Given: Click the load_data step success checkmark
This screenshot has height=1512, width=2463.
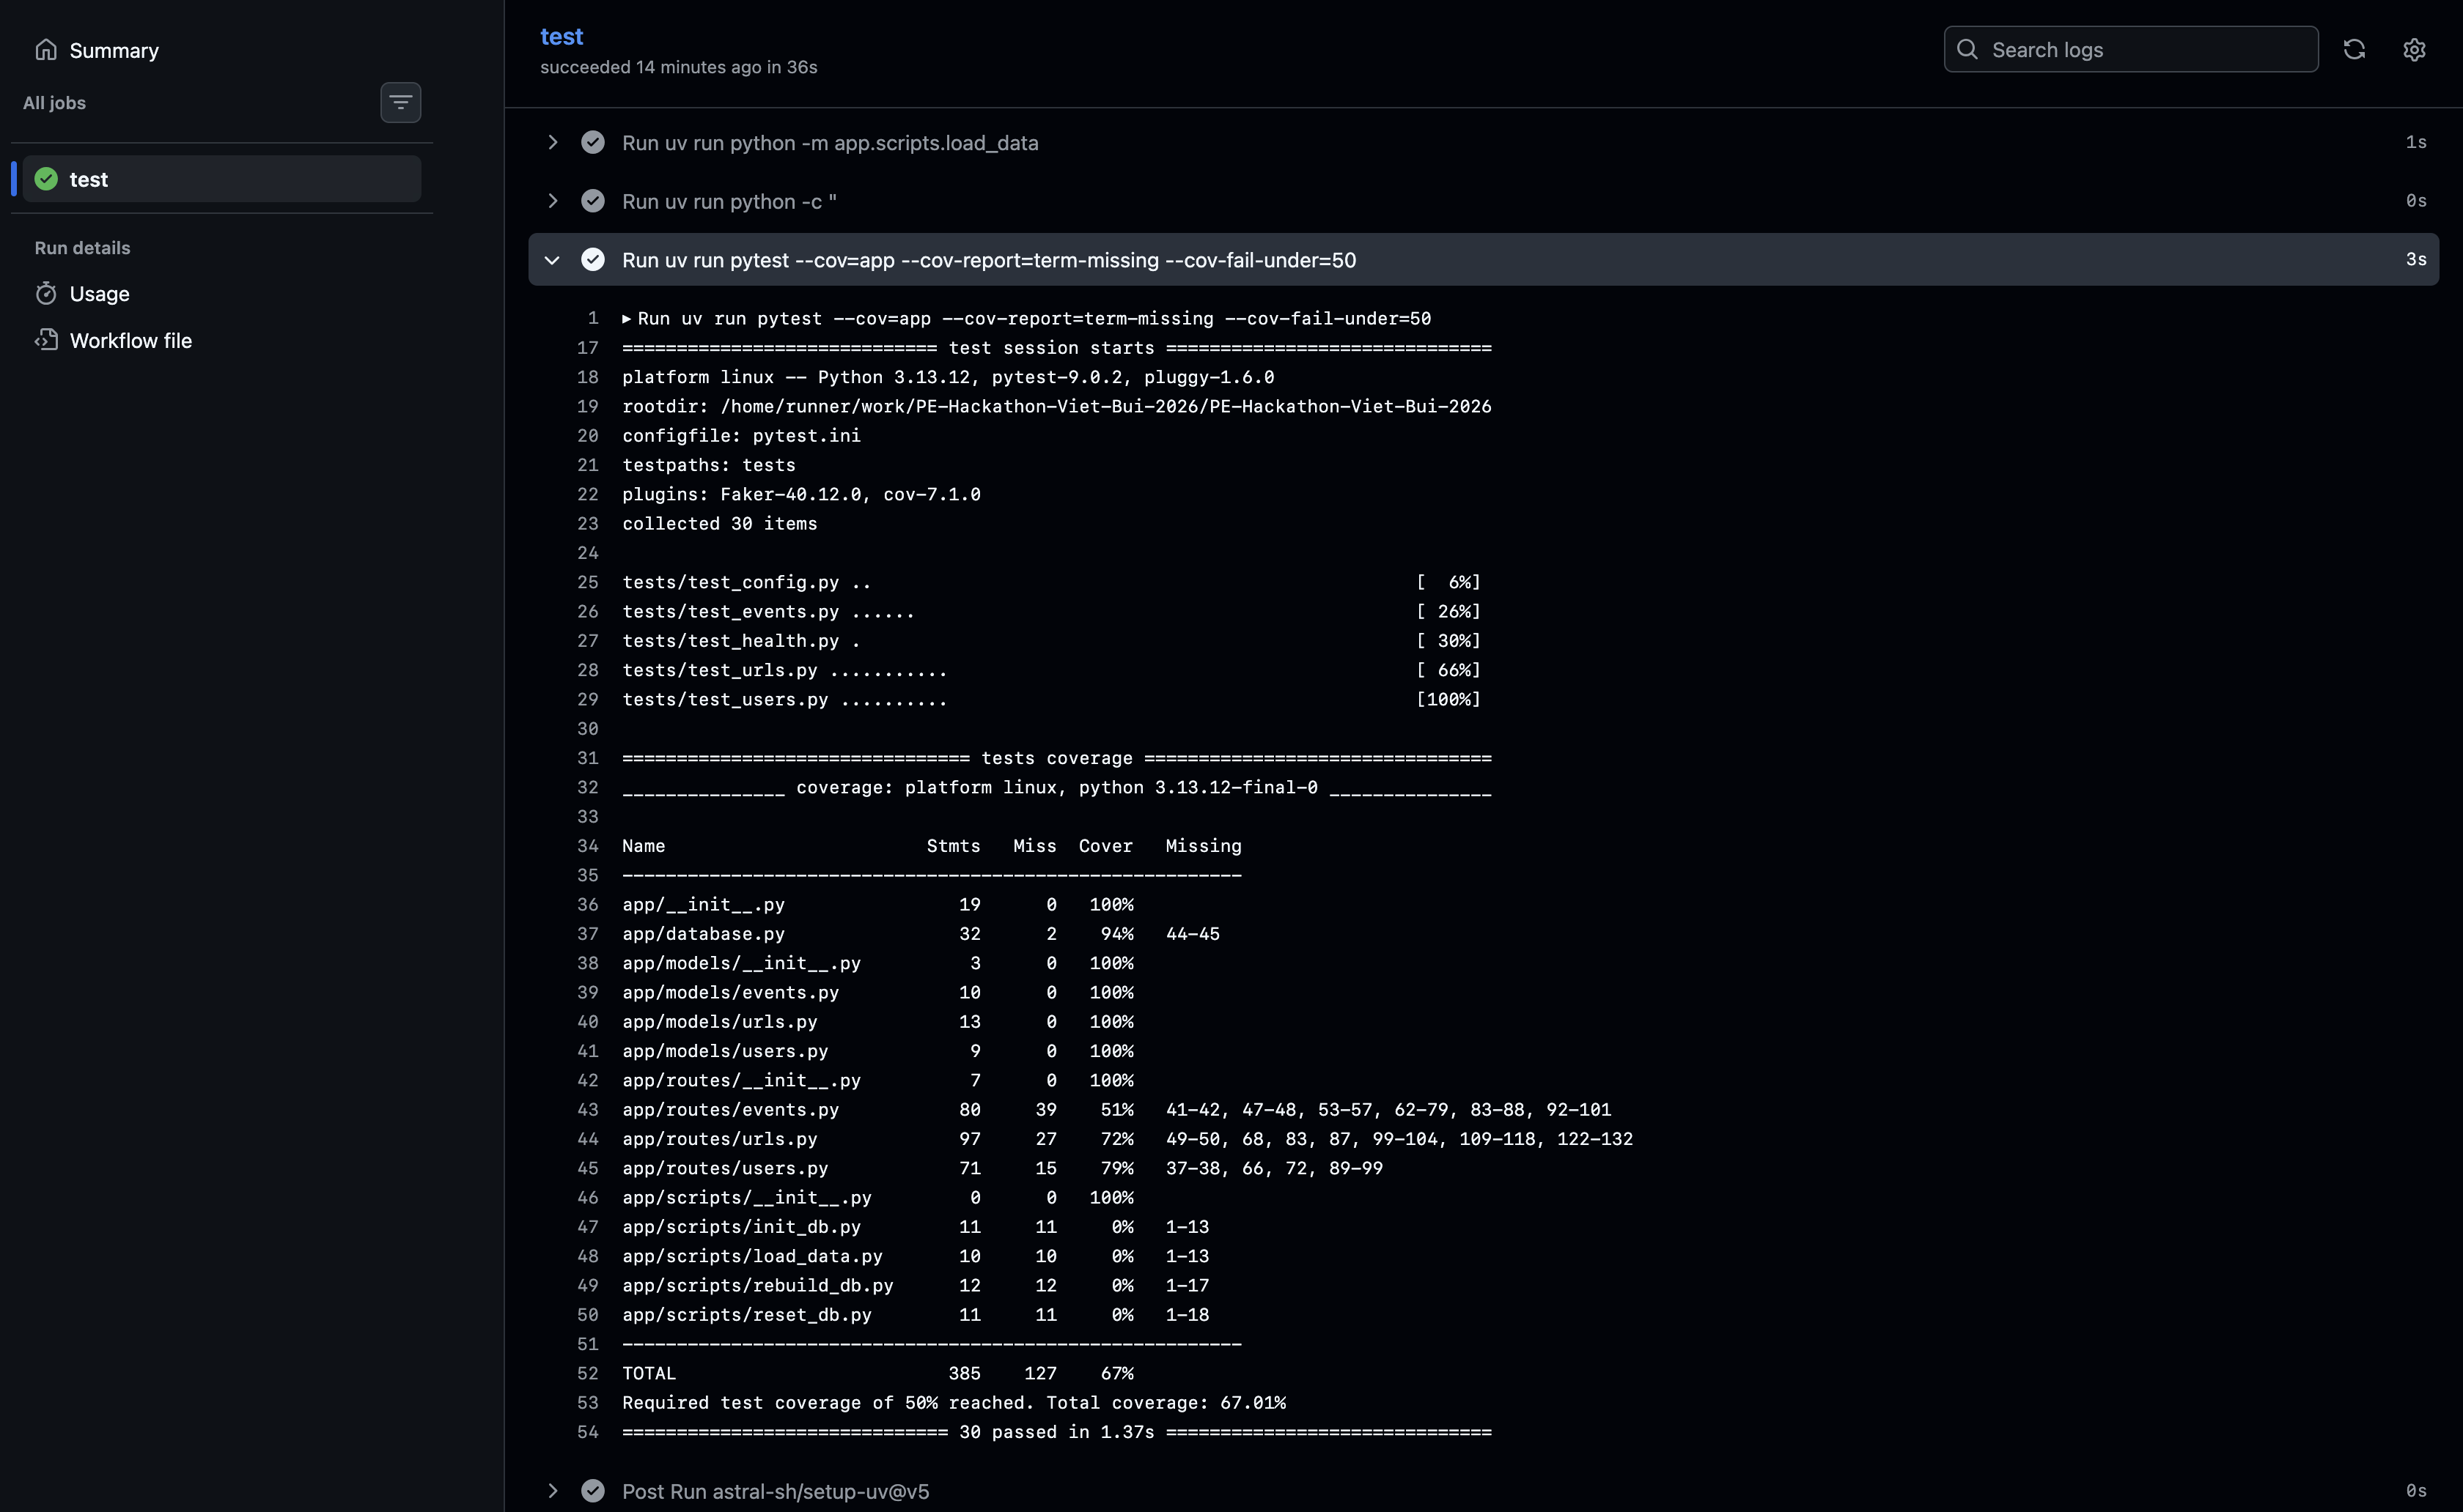Looking at the screenshot, I should [592, 142].
